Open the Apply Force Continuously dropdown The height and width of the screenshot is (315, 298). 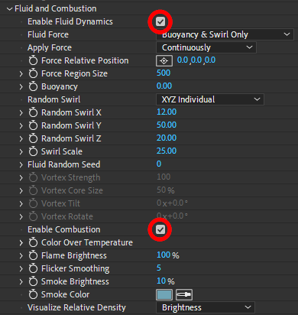206,47
